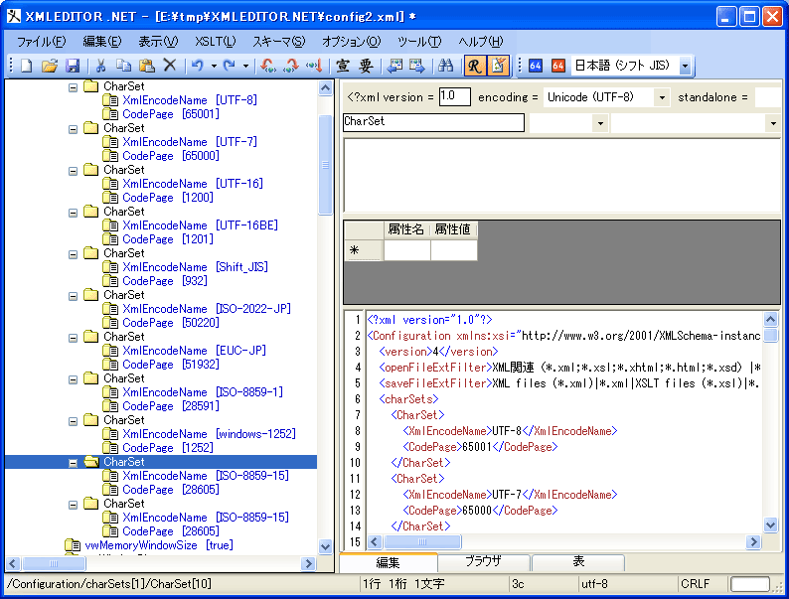This screenshot has width=789, height=599.
Task: Click the red down arrow insert icon
Action: click(x=313, y=66)
